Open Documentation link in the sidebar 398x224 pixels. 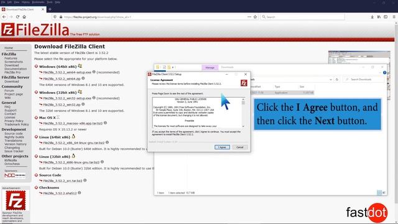tap(16, 69)
